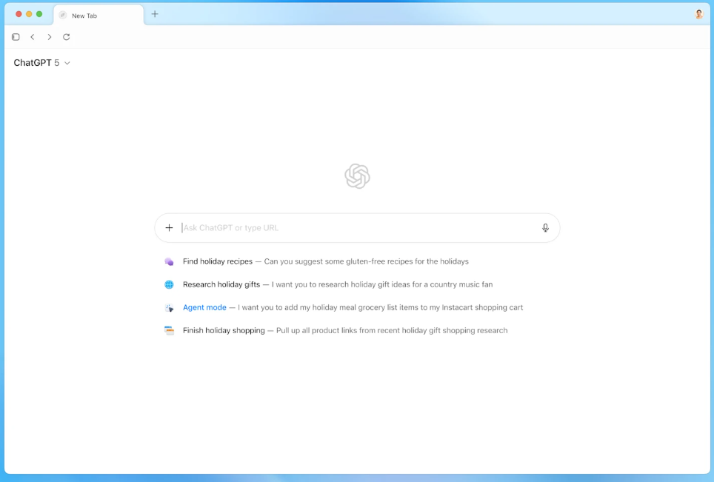Click the microphone voice input icon
This screenshot has height=482, width=714.
[545, 227]
